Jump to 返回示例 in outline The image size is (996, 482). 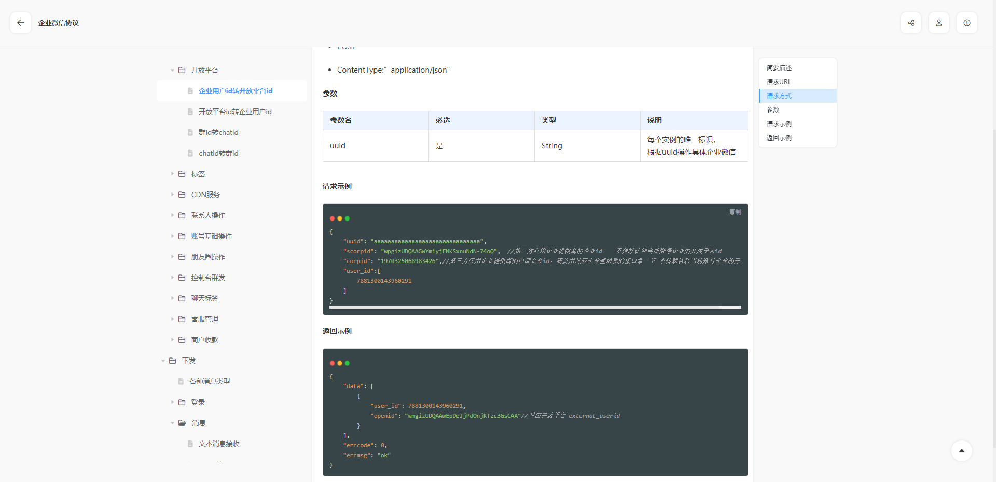click(x=779, y=138)
